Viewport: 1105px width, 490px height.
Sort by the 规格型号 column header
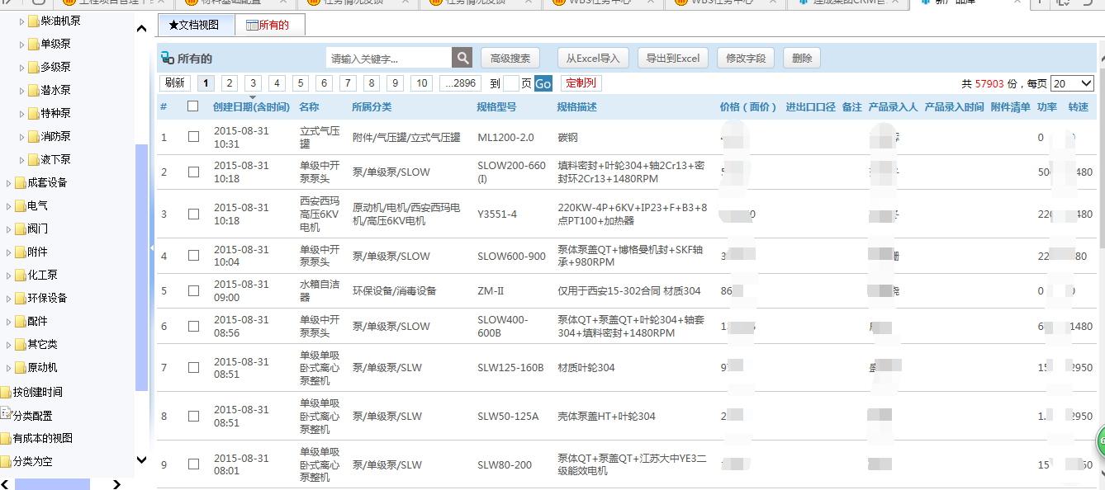pos(496,106)
